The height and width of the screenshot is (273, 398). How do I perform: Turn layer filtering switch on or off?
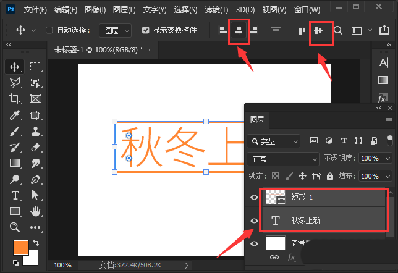[389, 141]
